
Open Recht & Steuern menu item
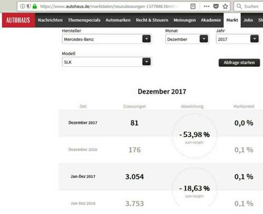pos(152,20)
